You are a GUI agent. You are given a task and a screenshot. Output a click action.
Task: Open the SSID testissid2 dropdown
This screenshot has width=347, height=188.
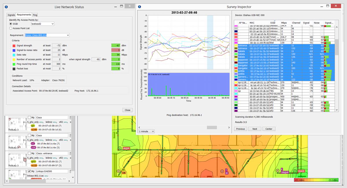point(43,24)
